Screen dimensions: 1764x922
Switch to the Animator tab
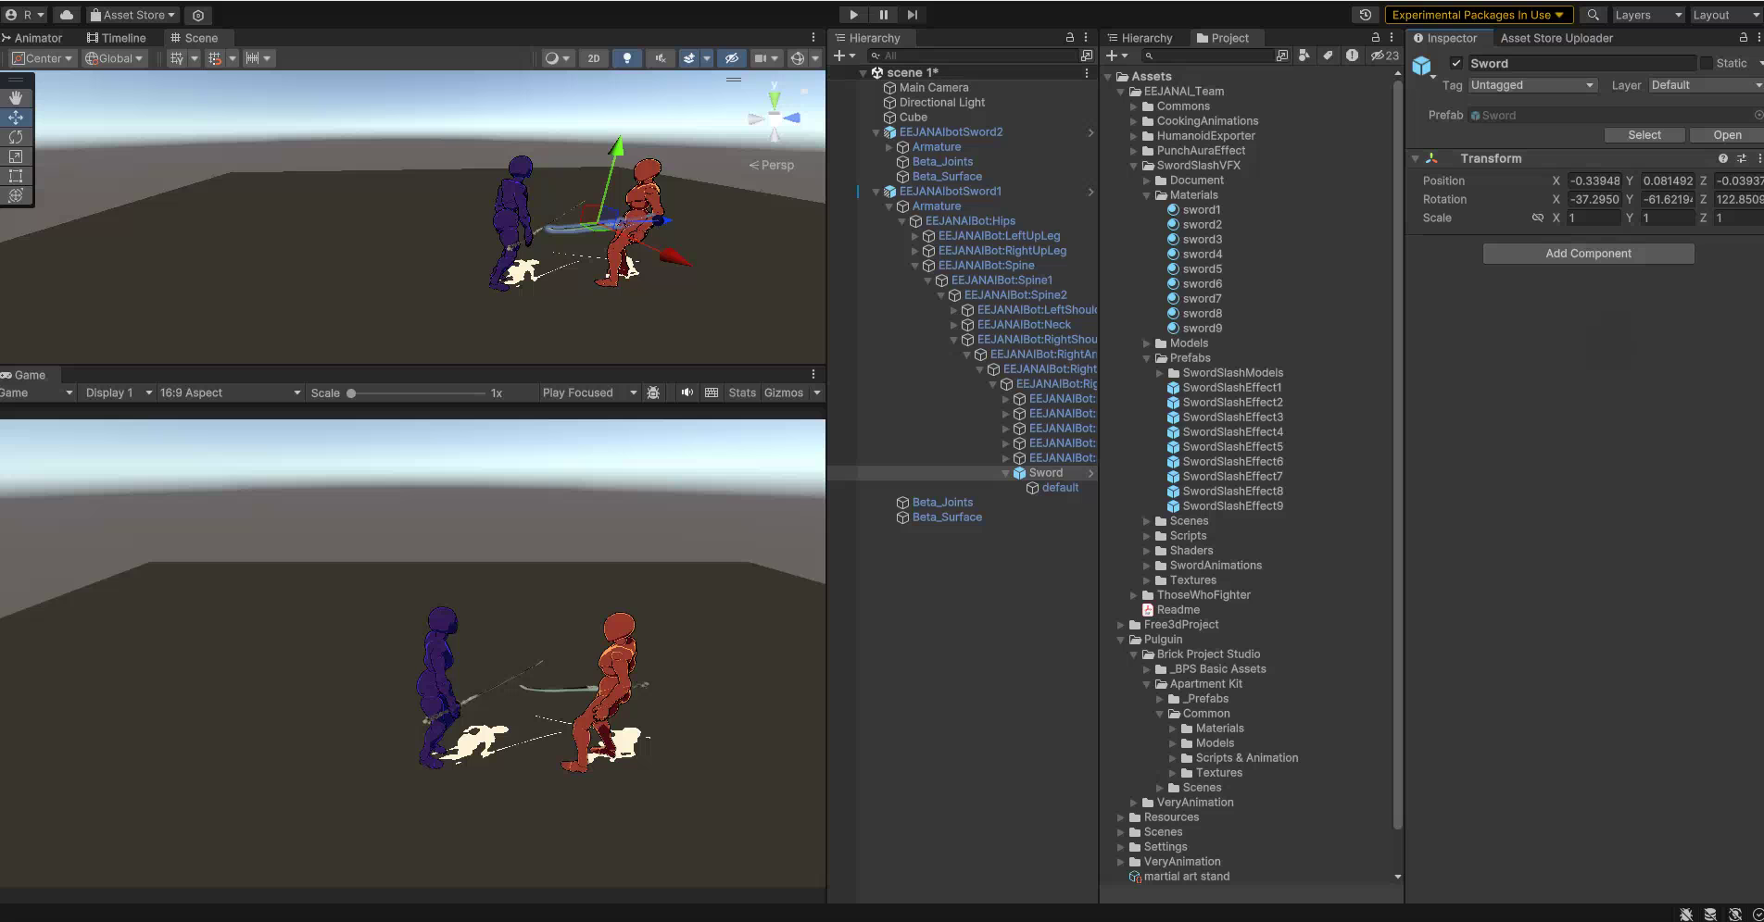31,38
